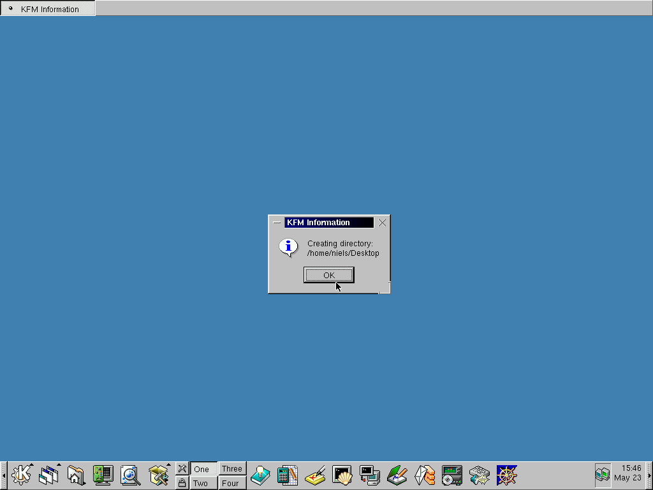This screenshot has height=490, width=653.
Task: Select KFM Information taskbar entry
Action: [x=48, y=9]
